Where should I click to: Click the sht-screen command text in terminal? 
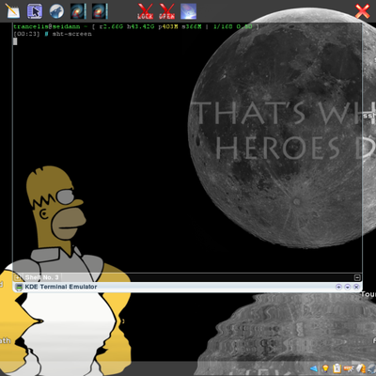click(x=71, y=34)
